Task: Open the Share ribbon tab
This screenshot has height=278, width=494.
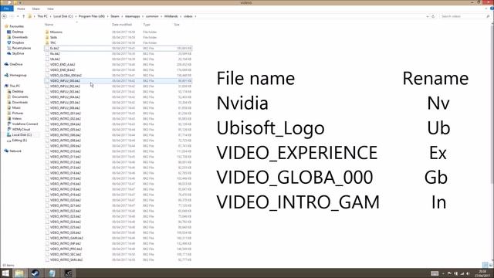Action: [x=36, y=8]
